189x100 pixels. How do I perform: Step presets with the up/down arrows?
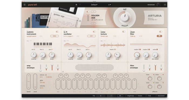[x=110, y=5]
